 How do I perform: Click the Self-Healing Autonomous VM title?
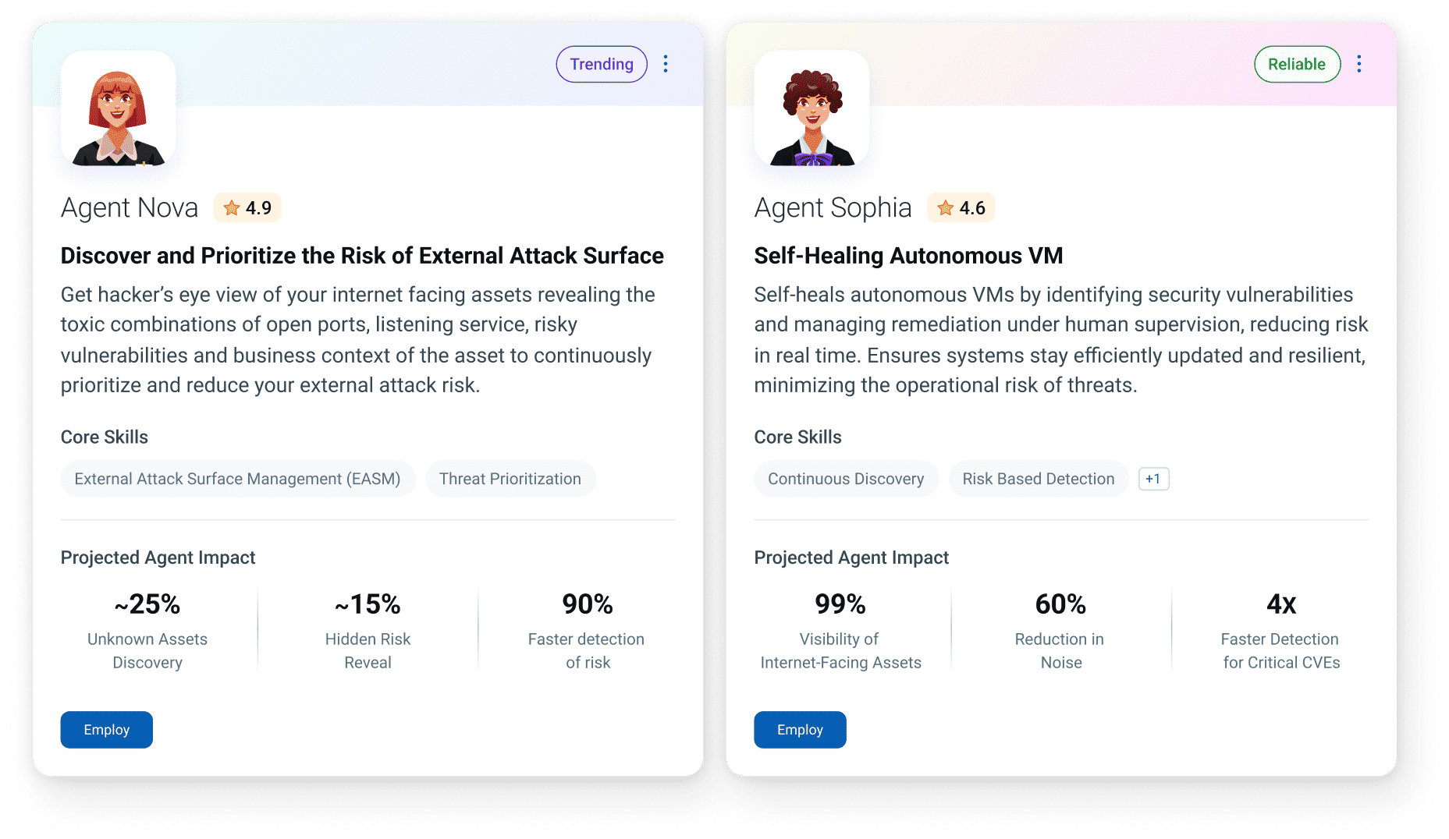[x=908, y=256]
